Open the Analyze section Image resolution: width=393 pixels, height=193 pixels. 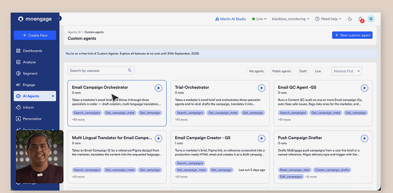(35, 62)
